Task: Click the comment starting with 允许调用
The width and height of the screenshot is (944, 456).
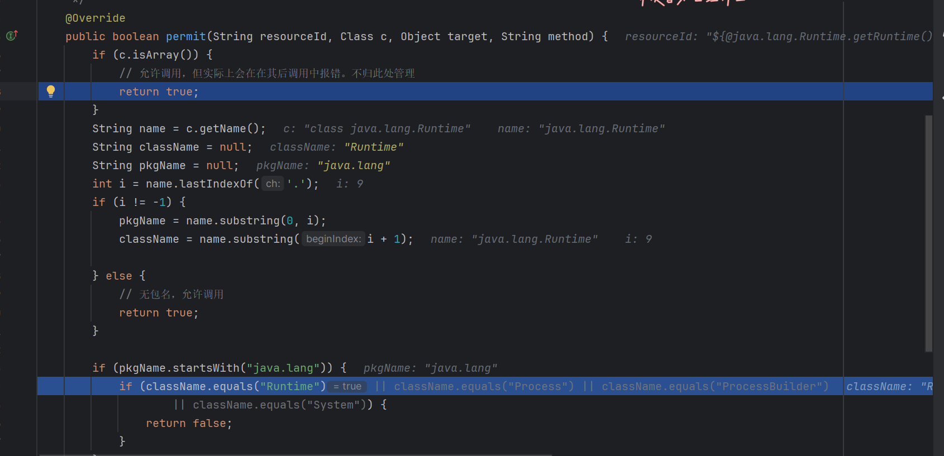Action: click(267, 73)
